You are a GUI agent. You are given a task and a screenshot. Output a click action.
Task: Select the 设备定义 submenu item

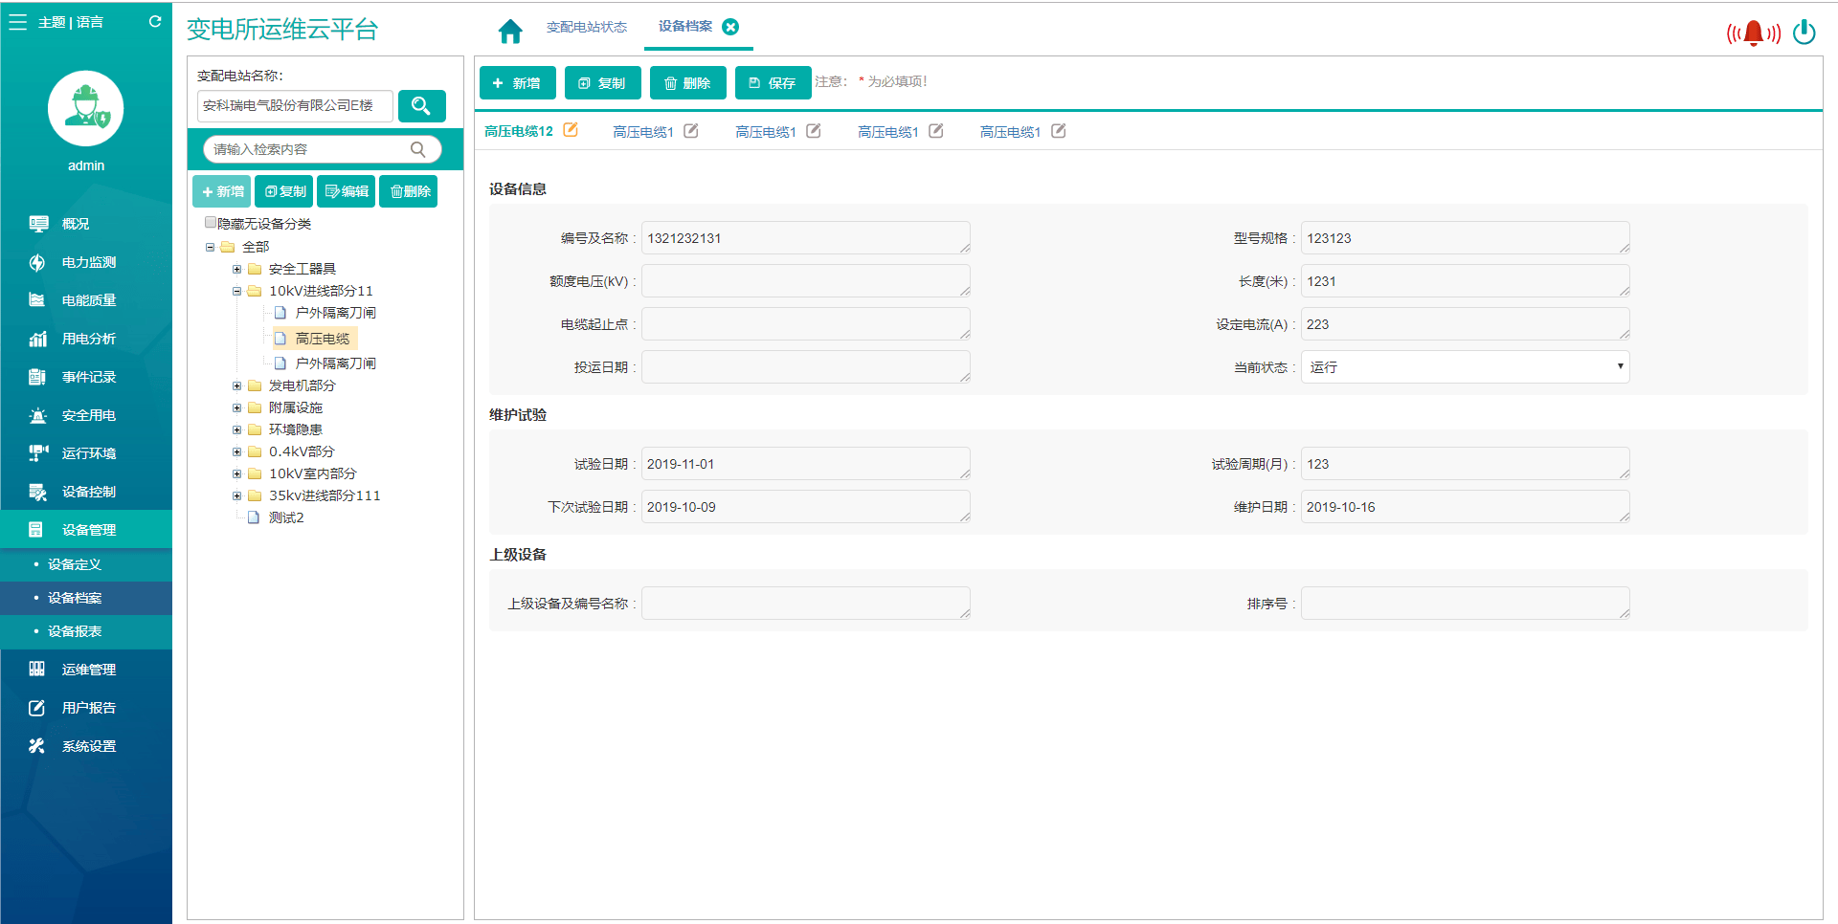86,564
